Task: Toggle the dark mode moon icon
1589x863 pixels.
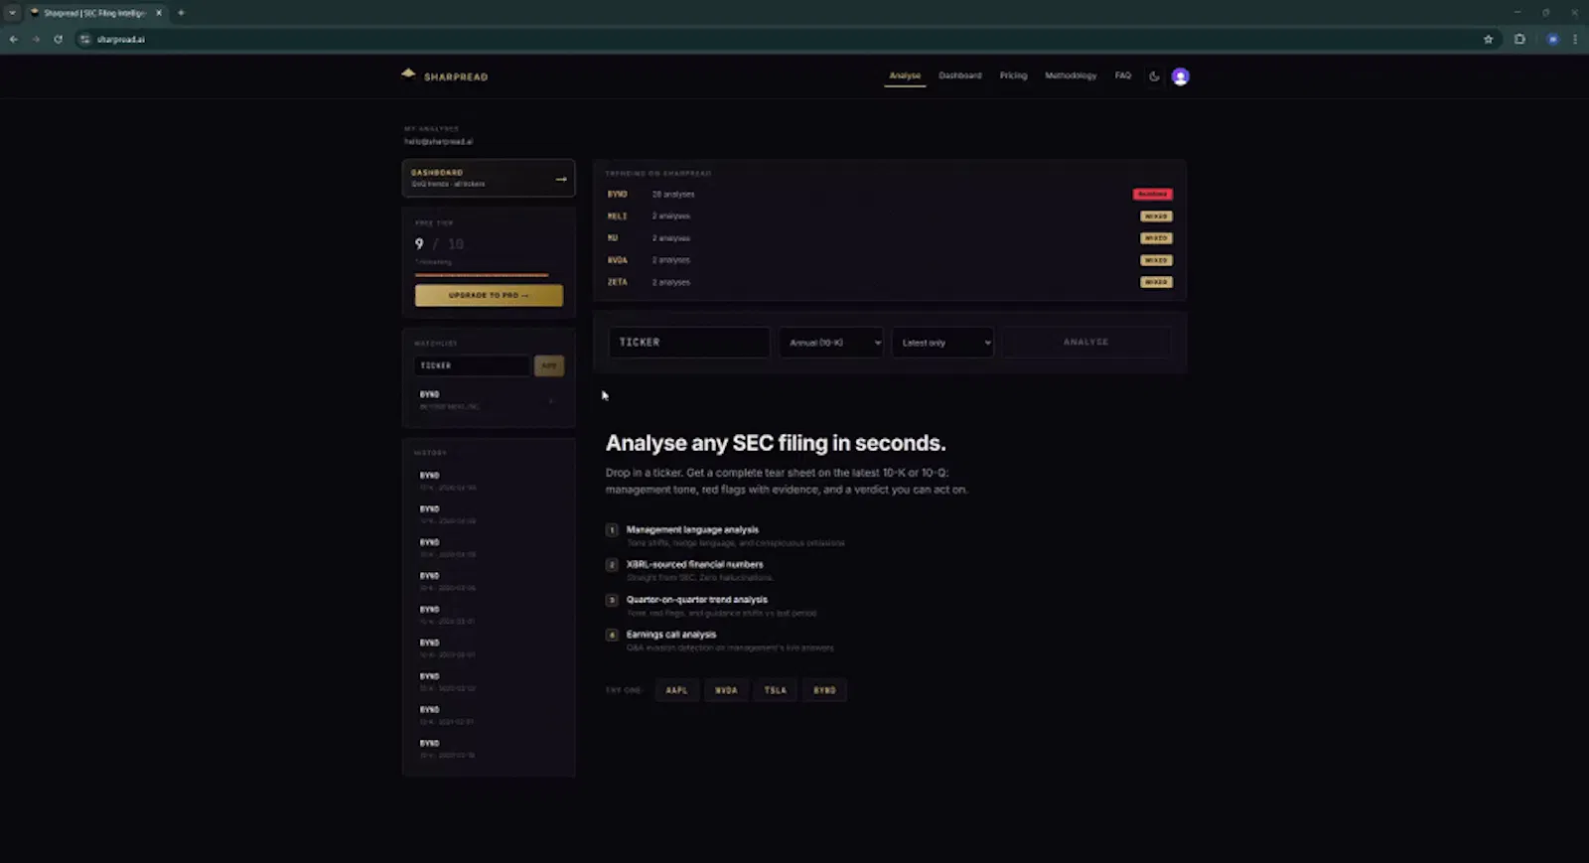Action: coord(1154,76)
